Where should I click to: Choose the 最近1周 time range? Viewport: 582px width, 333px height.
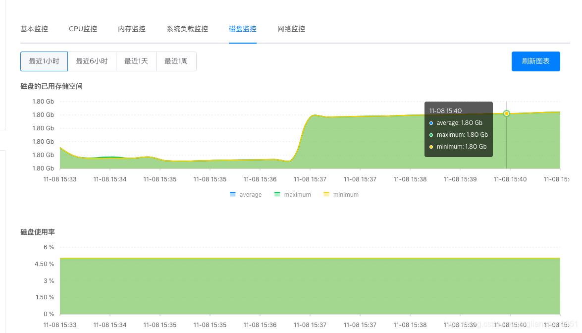(176, 61)
